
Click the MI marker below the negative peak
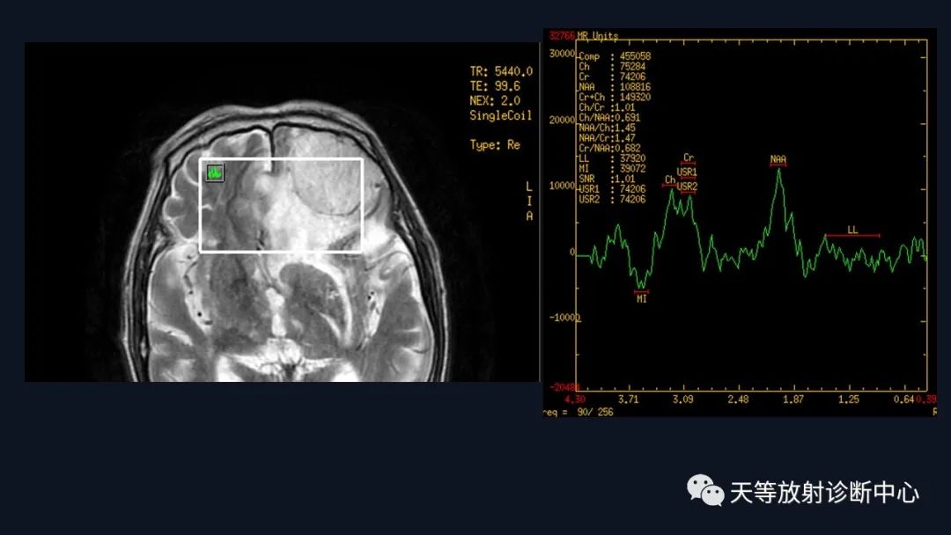coord(642,297)
